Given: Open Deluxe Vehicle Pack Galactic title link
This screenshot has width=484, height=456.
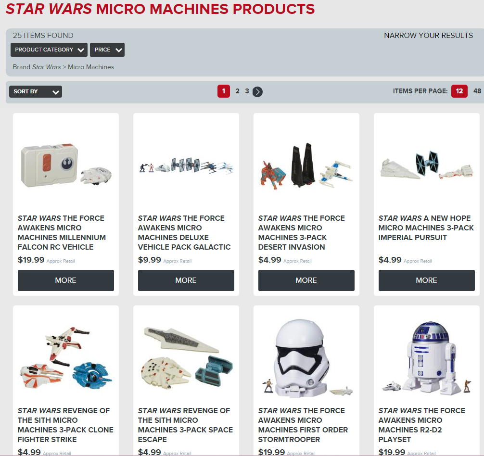Looking at the screenshot, I should [184, 233].
